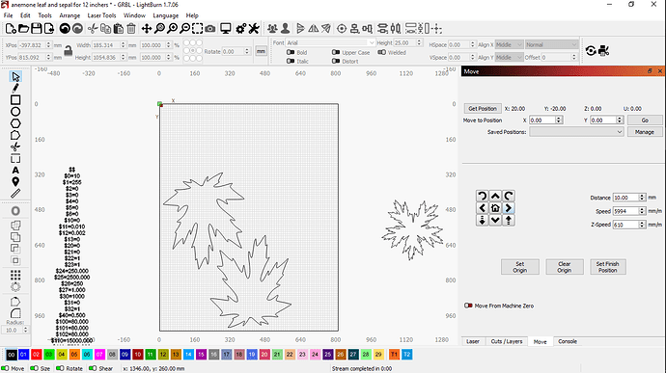Switch to the Console tab
The height and width of the screenshot is (373, 666).
pyautogui.click(x=568, y=341)
